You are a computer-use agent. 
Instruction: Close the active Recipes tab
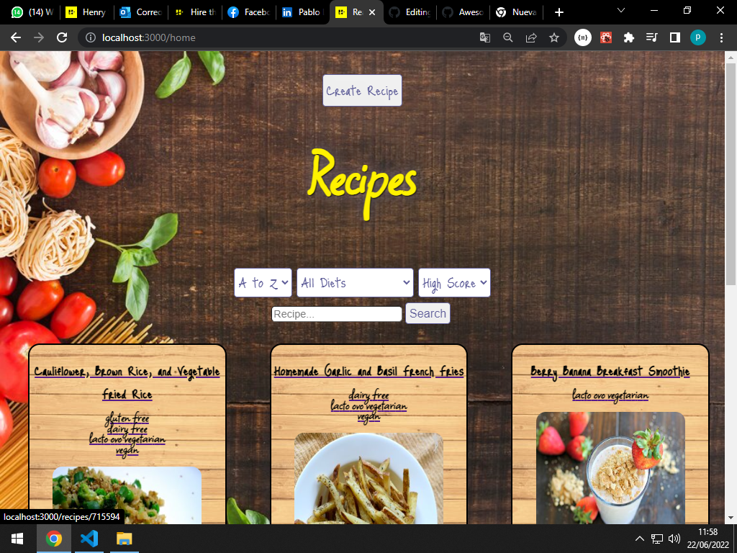(x=372, y=12)
